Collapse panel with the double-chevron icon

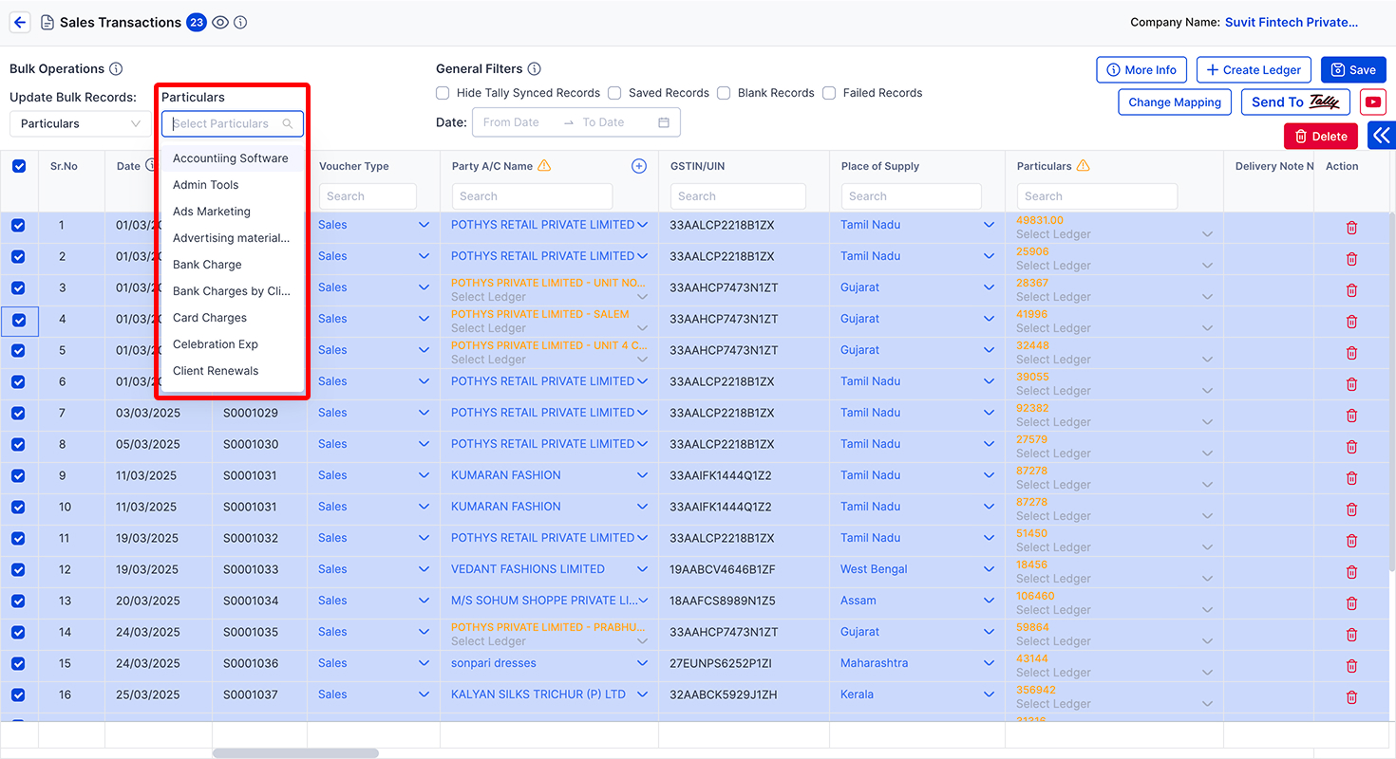click(x=1382, y=136)
